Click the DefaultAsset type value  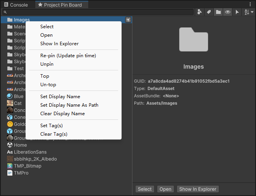tap(161, 89)
